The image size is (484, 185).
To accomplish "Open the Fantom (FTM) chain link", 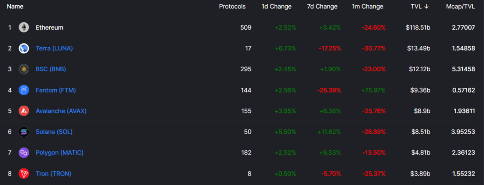I will (x=56, y=90).
